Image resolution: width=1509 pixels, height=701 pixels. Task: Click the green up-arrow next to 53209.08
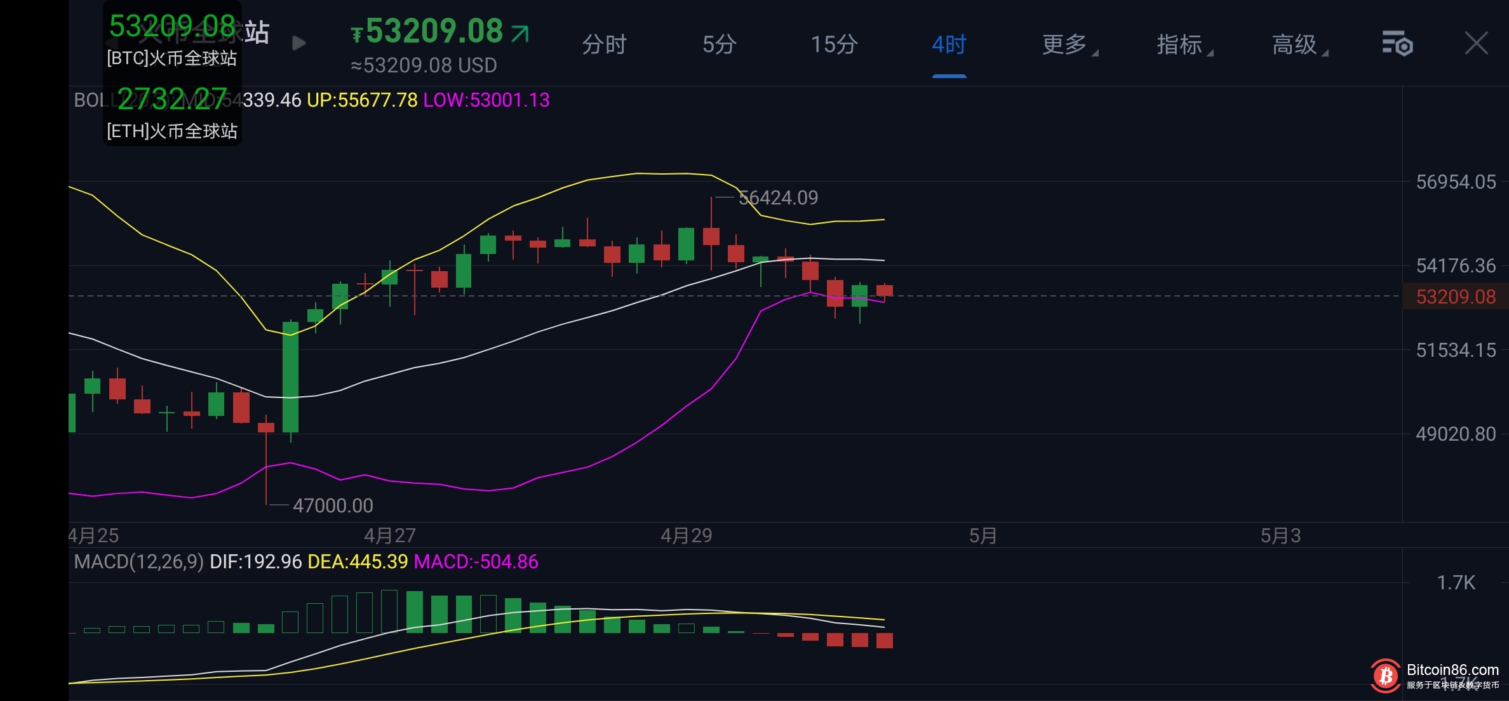520,33
